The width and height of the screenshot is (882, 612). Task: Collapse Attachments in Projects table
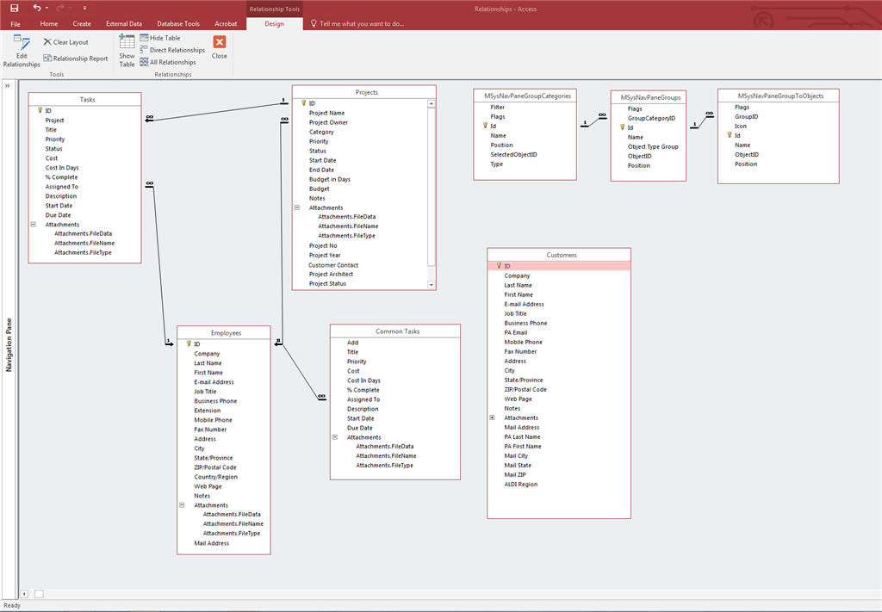[x=297, y=207]
